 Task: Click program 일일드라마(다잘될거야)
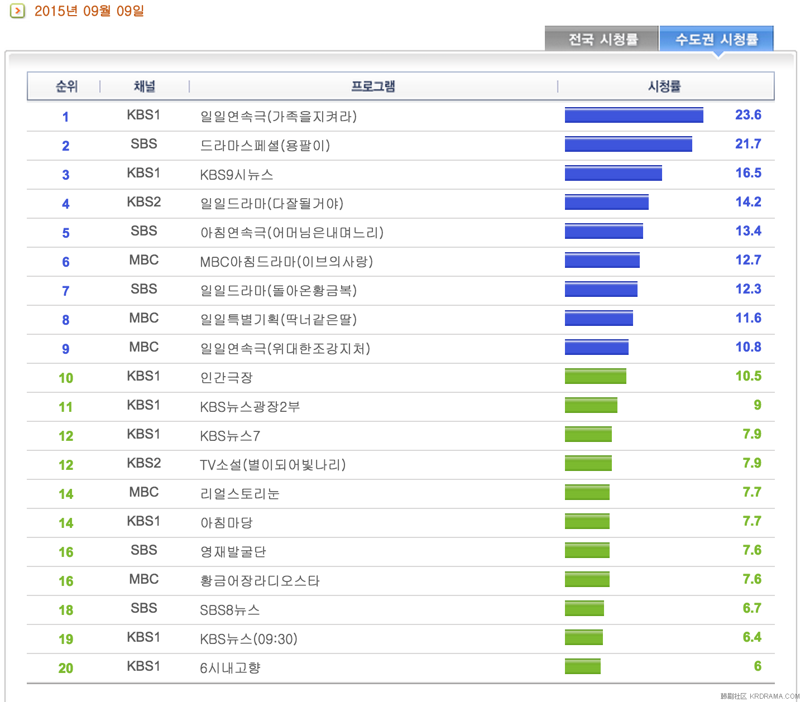[x=271, y=203]
